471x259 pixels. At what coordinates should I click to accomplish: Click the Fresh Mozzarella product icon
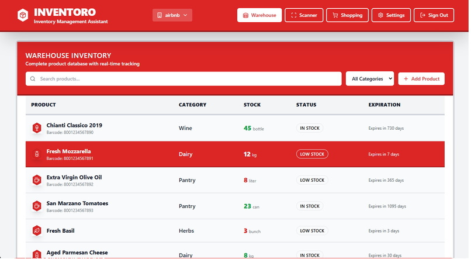coord(37,154)
